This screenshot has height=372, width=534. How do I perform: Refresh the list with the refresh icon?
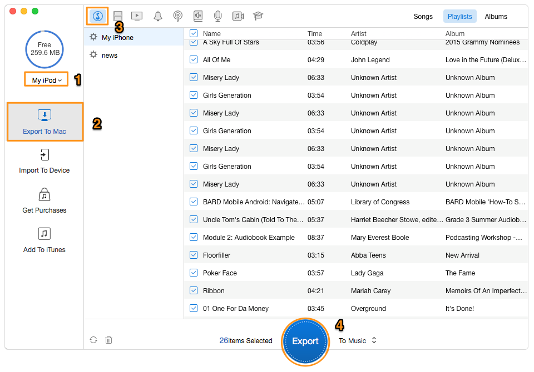[93, 340]
